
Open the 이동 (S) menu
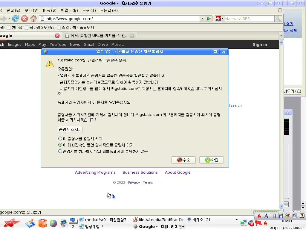50,10
